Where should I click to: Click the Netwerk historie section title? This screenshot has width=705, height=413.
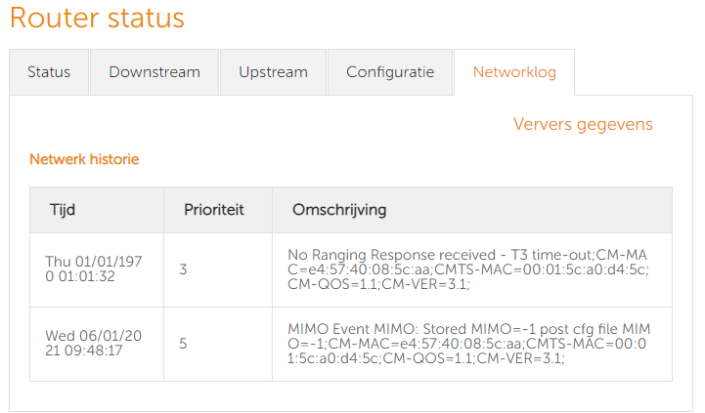(x=84, y=159)
